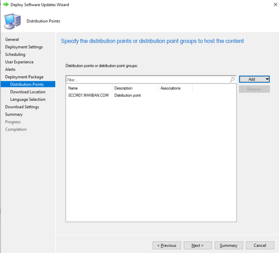Screen dimensions: 279x253
Task: Select highlighted Distribution Points sidebar item
Action: click(x=28, y=84)
